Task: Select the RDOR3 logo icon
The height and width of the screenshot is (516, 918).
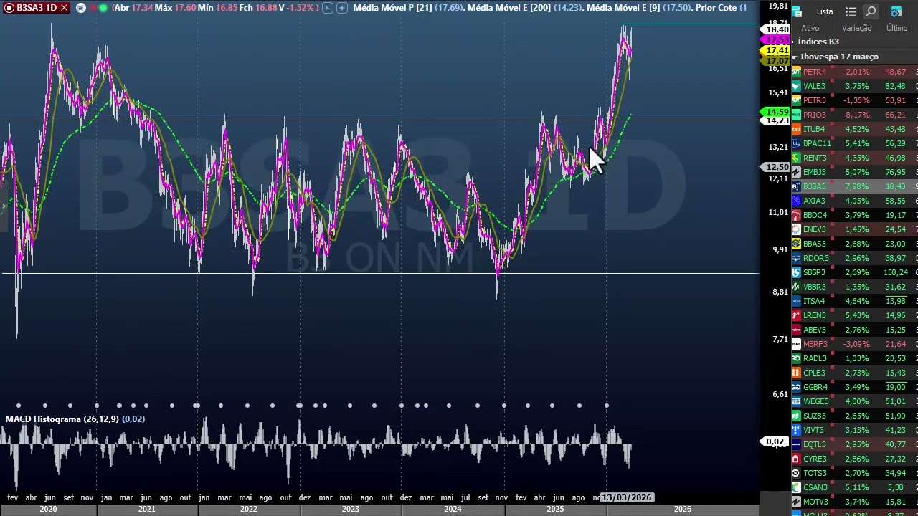Action: point(796,258)
